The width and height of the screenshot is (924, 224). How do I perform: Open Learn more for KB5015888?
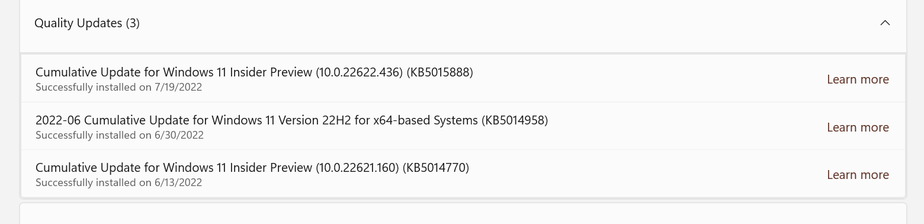tap(858, 79)
